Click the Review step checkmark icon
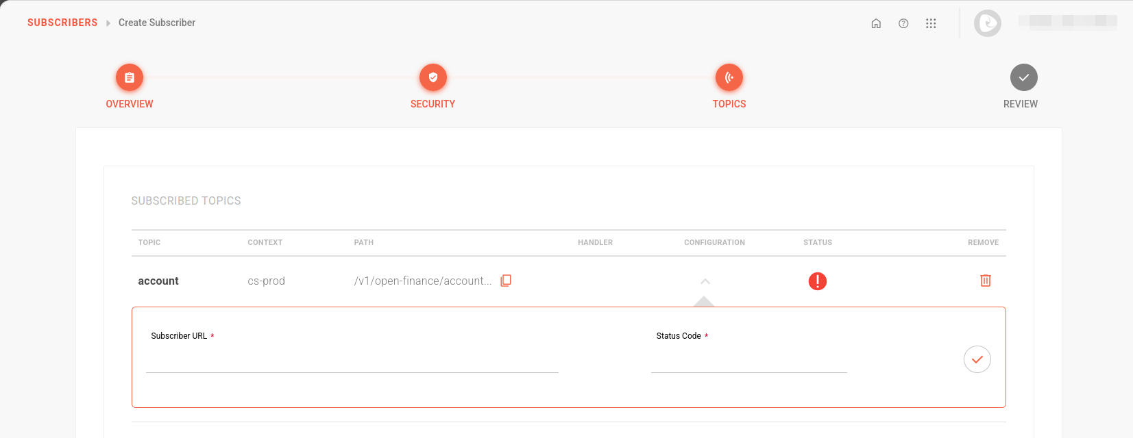This screenshot has height=438, width=1133. pos(1023,77)
